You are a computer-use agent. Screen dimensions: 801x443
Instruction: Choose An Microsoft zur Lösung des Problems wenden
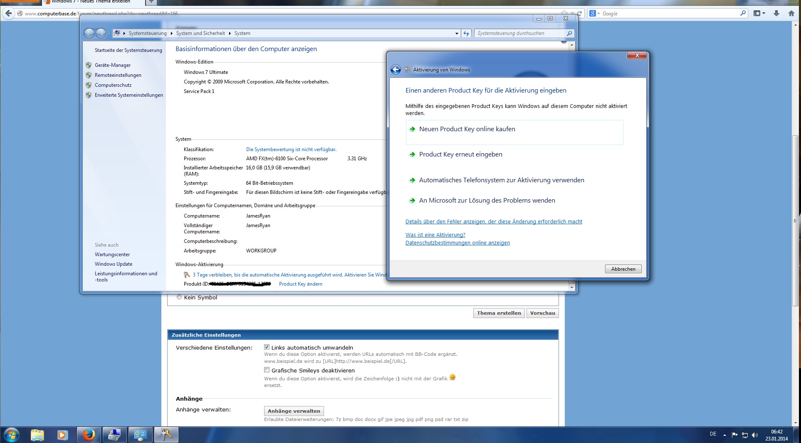pyautogui.click(x=487, y=201)
